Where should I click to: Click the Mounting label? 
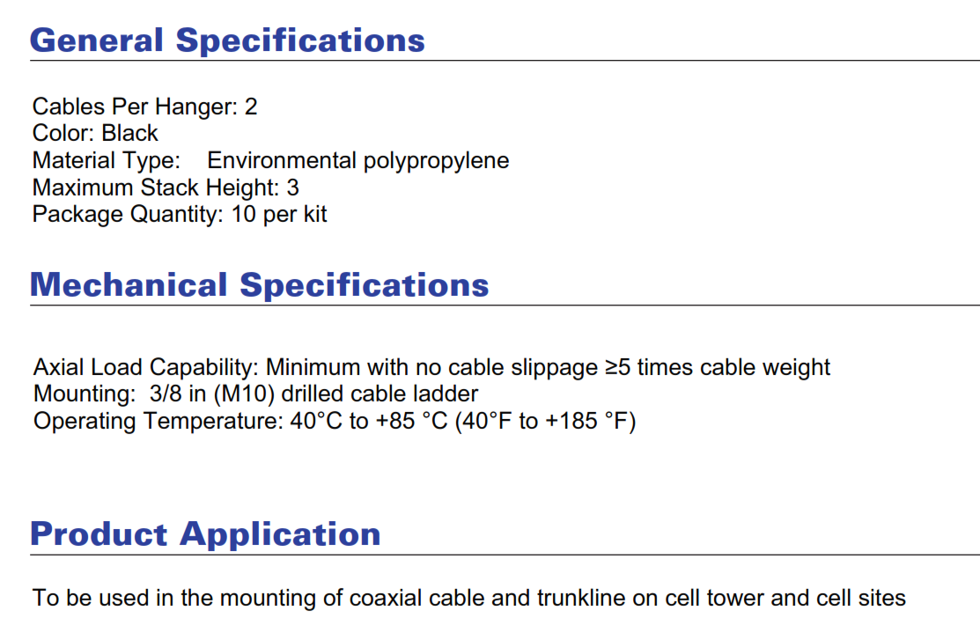(85, 394)
